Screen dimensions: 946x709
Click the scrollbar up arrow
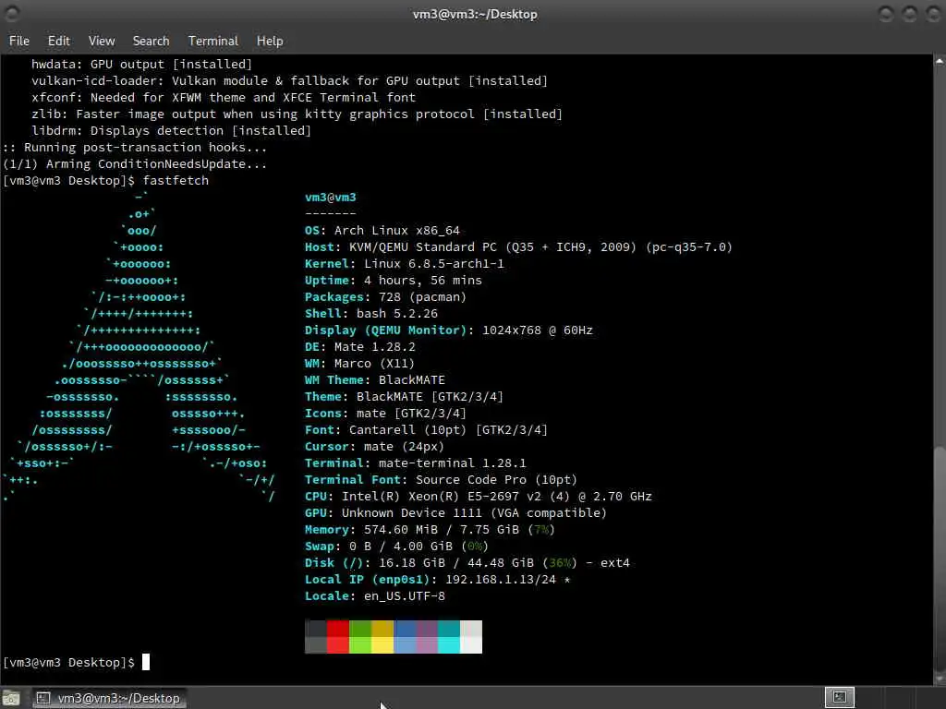pyautogui.click(x=940, y=61)
